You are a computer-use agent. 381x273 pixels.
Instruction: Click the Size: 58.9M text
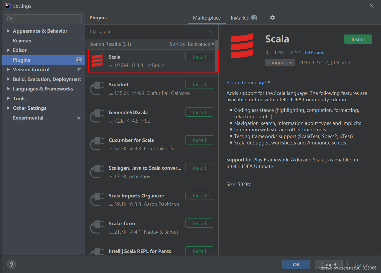click(239, 184)
